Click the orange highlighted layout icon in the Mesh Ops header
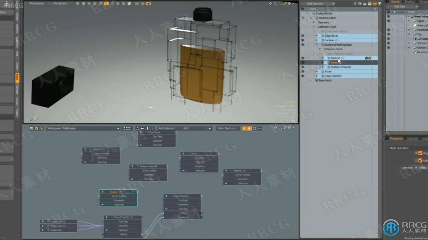428x240 pixels. pos(374,4)
